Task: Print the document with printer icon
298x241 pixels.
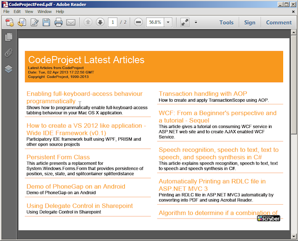Action: (58, 22)
